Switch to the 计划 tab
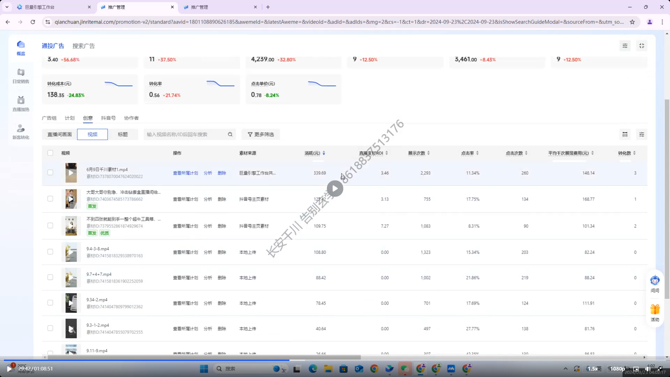Image resolution: width=670 pixels, height=377 pixels. 70,118
